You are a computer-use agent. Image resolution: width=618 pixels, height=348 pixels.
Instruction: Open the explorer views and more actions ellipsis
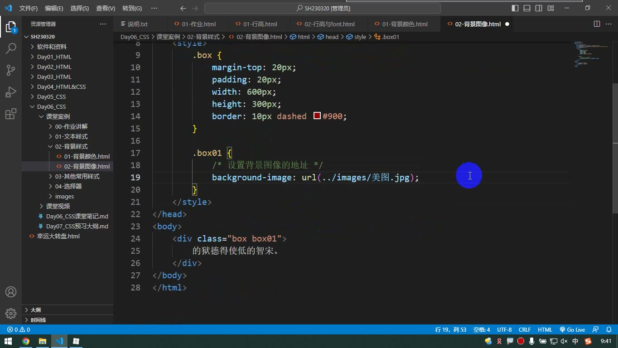pyautogui.click(x=103, y=24)
